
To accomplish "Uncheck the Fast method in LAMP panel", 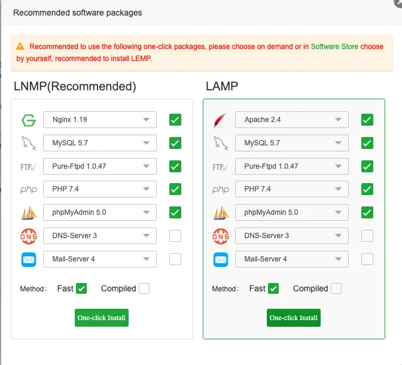I will tap(273, 288).
